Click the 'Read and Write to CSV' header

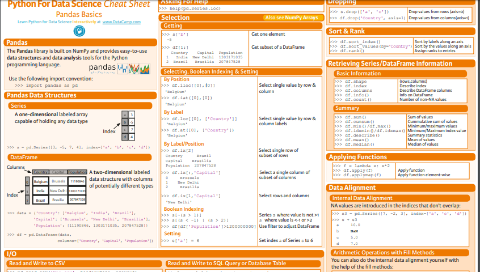[x=84, y=263]
